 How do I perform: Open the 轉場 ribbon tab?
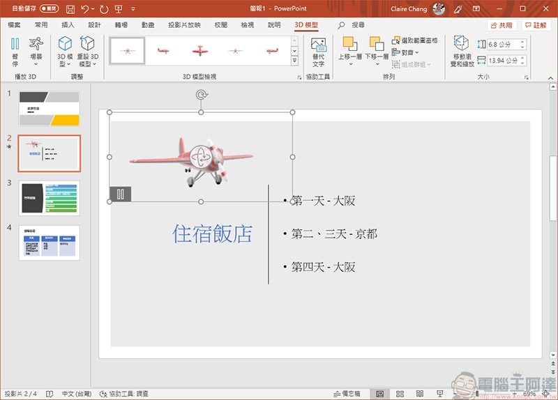click(121, 25)
